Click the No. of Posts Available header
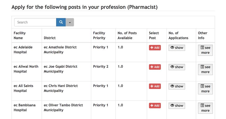 click(127, 35)
